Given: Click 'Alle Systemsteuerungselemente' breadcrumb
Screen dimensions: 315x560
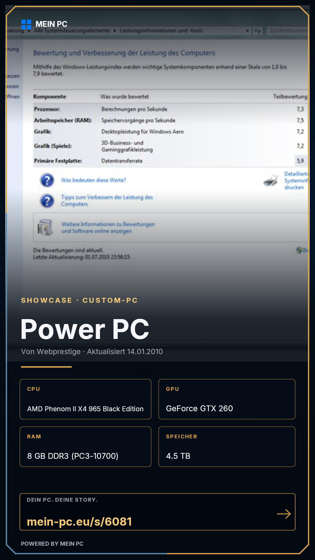Looking at the screenshot, I should click(72, 31).
